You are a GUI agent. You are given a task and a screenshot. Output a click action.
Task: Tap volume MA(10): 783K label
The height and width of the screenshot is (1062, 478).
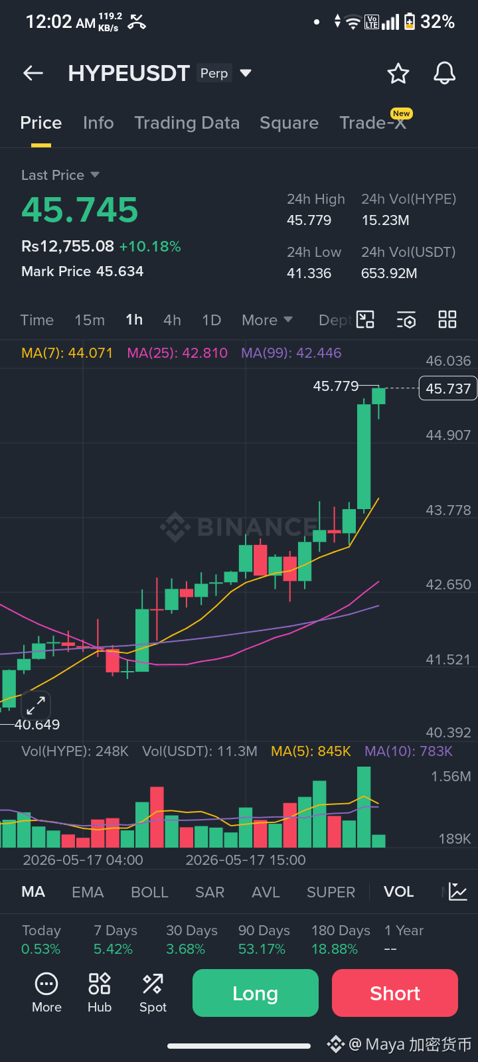click(x=408, y=751)
